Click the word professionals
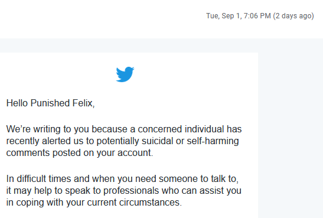Image resolution: width=323 pixels, height=218 pixels. point(131,191)
